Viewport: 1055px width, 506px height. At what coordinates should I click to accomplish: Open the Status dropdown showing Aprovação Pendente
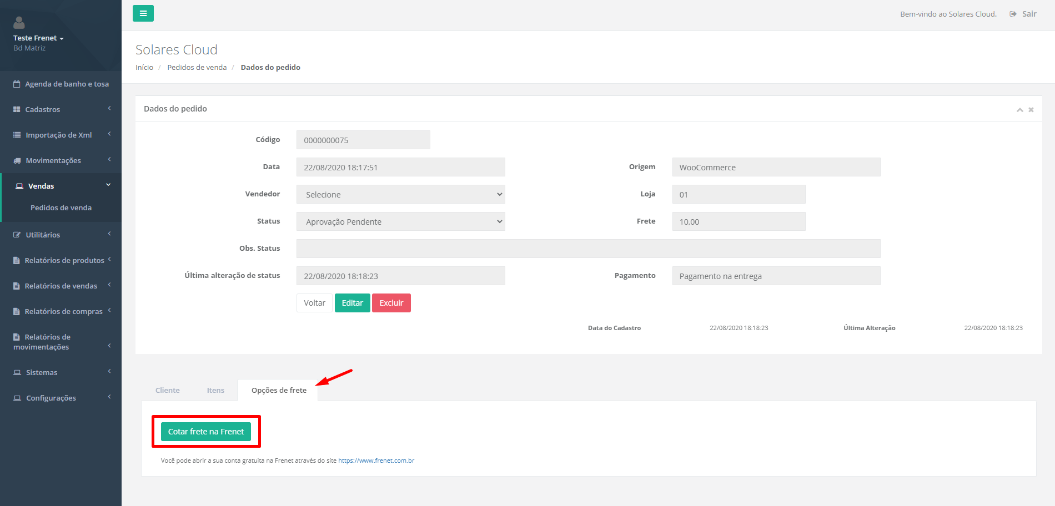point(400,221)
